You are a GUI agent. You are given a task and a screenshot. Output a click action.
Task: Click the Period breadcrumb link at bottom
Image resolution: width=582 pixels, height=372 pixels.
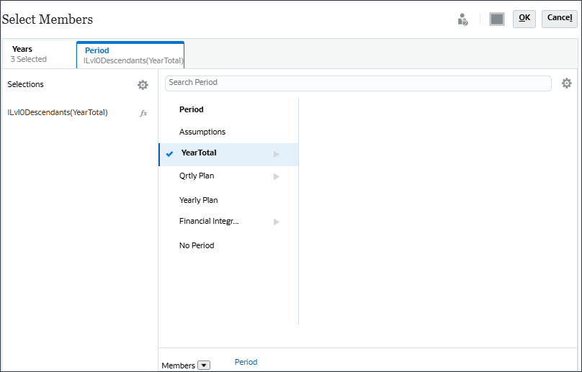coord(246,362)
